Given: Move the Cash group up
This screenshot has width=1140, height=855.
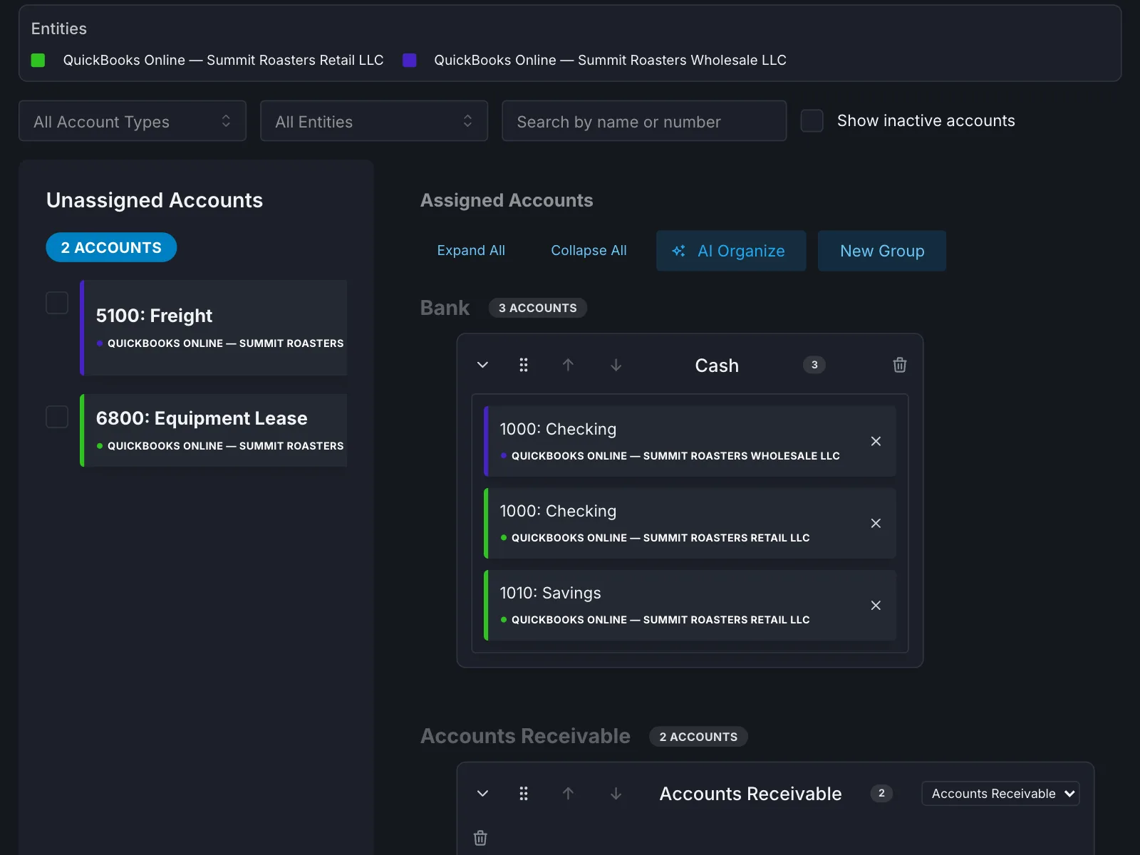Looking at the screenshot, I should (x=568, y=365).
